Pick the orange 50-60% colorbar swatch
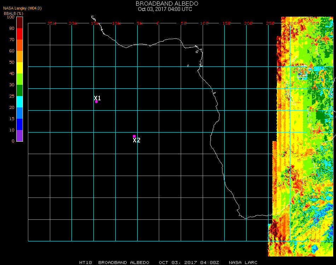 tap(20, 57)
